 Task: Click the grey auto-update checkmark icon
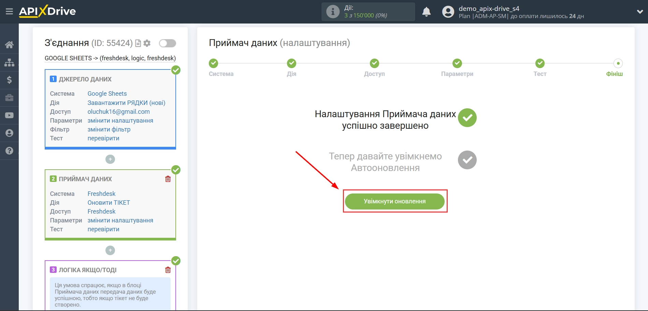coord(467,160)
